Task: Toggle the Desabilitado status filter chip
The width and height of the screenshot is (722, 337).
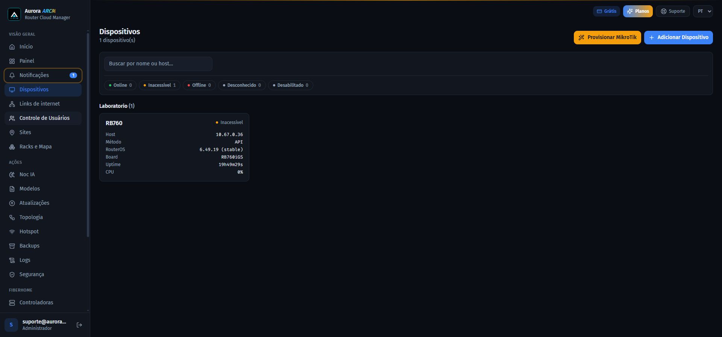Action: pyautogui.click(x=291, y=85)
